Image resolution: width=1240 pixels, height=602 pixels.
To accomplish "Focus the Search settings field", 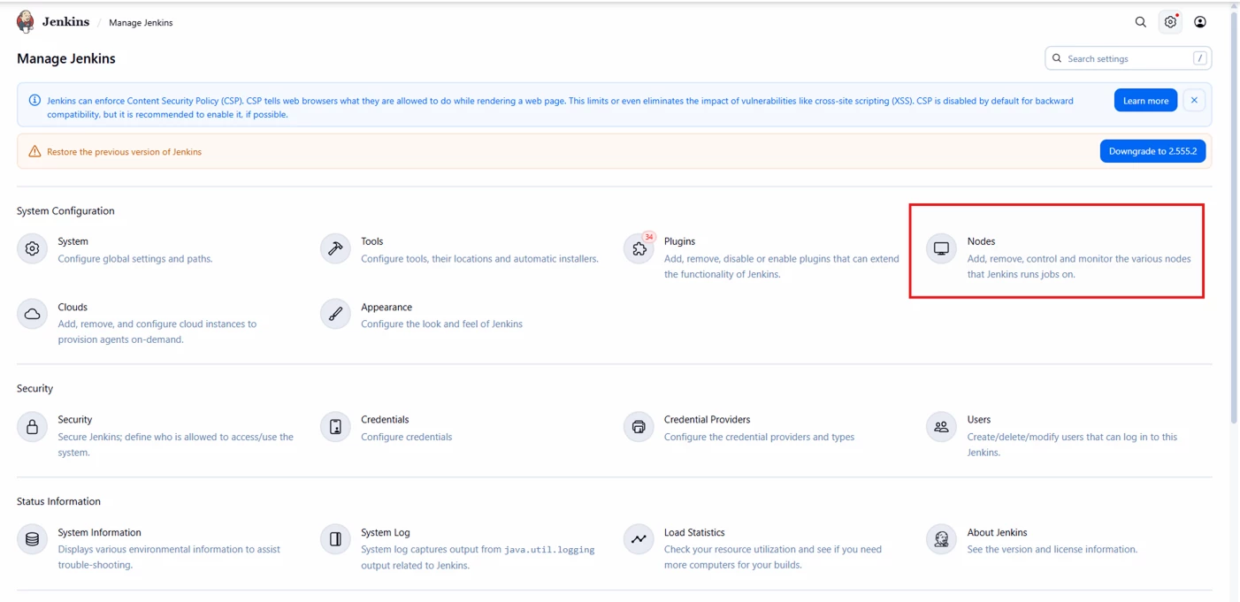I will tap(1128, 58).
